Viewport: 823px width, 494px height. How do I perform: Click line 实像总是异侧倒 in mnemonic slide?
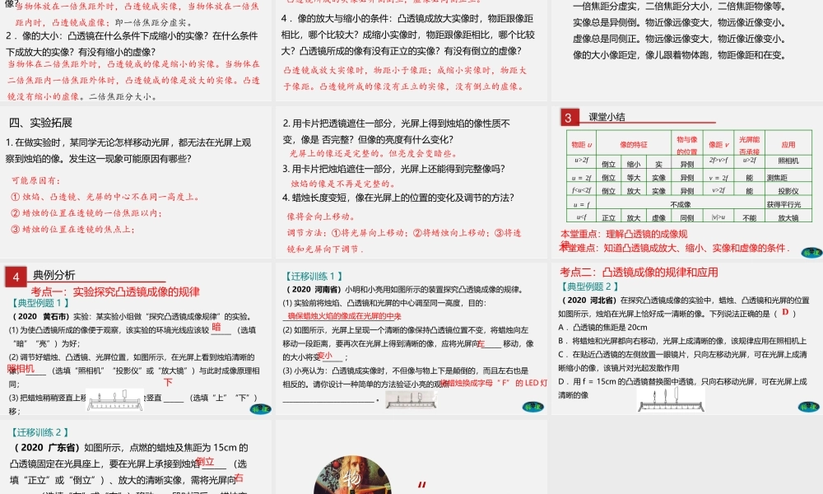tap(679, 22)
